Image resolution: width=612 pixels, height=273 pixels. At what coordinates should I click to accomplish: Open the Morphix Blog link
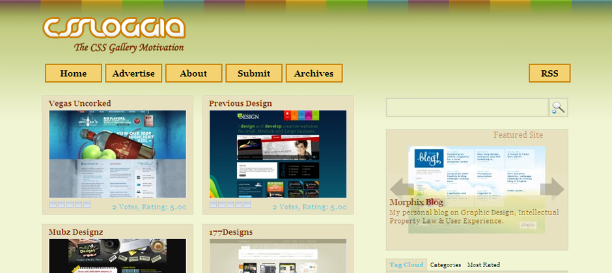coord(416,203)
